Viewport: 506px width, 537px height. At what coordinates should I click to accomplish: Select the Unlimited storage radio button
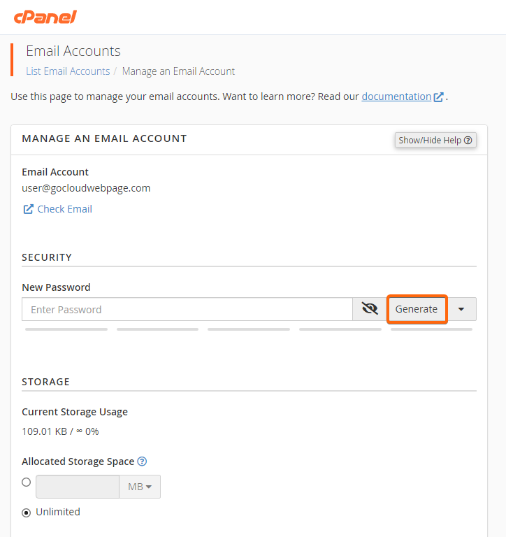tap(27, 513)
